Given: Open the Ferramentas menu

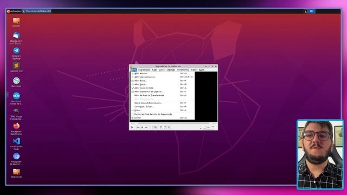Looking at the screenshot, I should (x=183, y=70).
